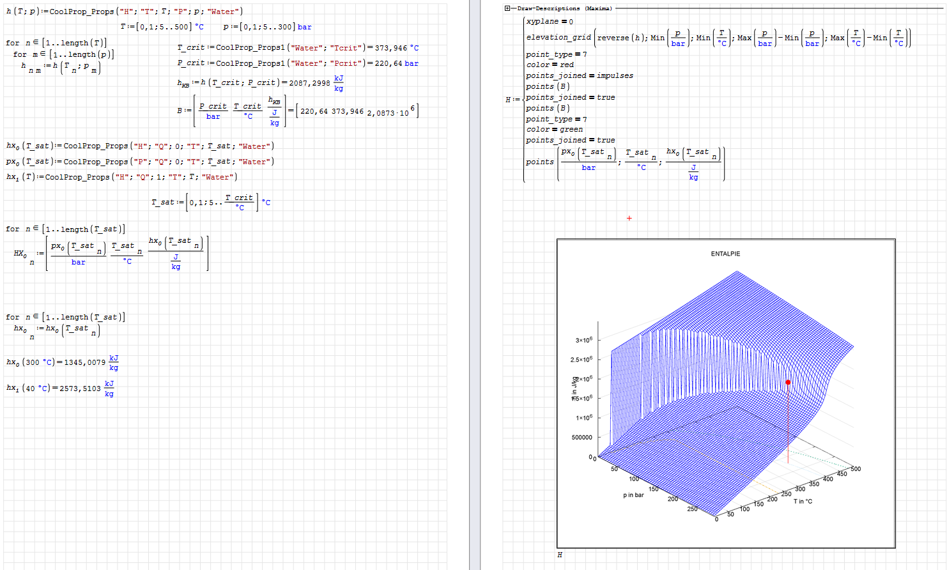Click the hx0(300 °C) result 1345,0079

tap(84, 362)
